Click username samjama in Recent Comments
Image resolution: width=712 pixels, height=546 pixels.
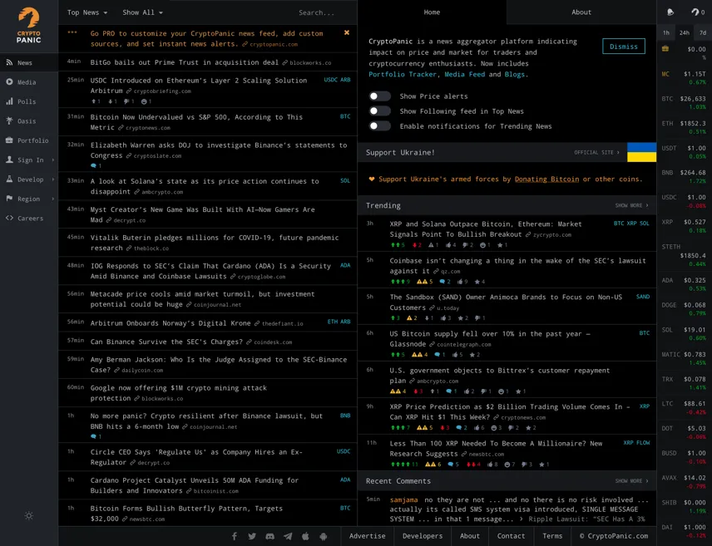click(x=403, y=499)
